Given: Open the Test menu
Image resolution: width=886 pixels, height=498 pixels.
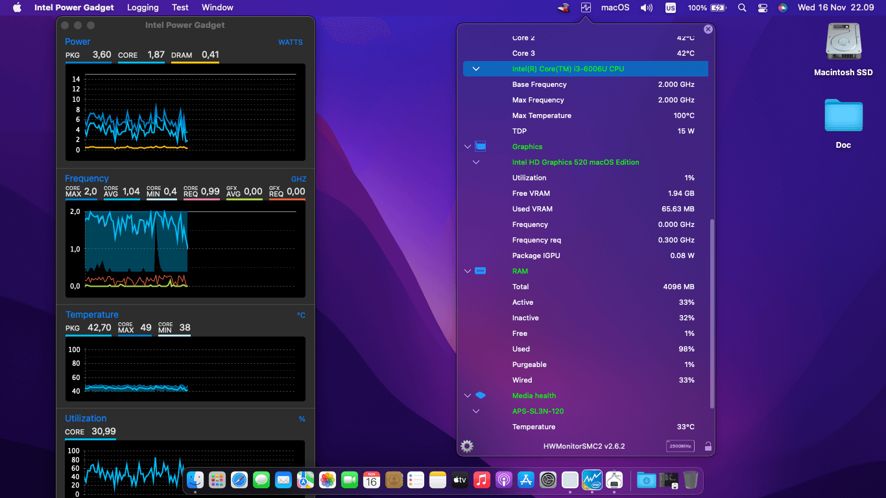Looking at the screenshot, I should (x=180, y=8).
